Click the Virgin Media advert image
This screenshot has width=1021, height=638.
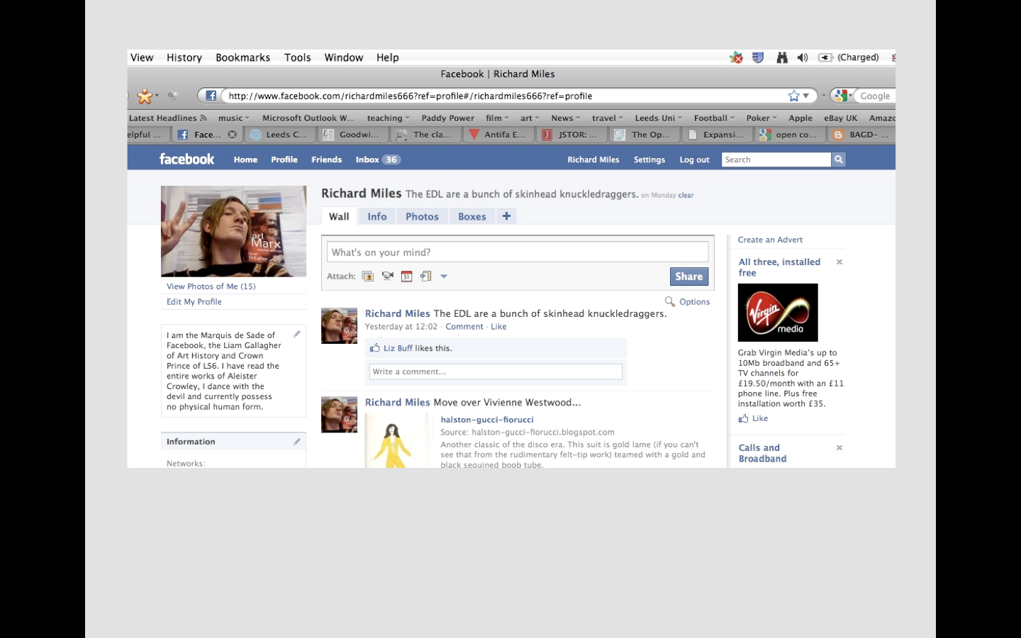778,313
